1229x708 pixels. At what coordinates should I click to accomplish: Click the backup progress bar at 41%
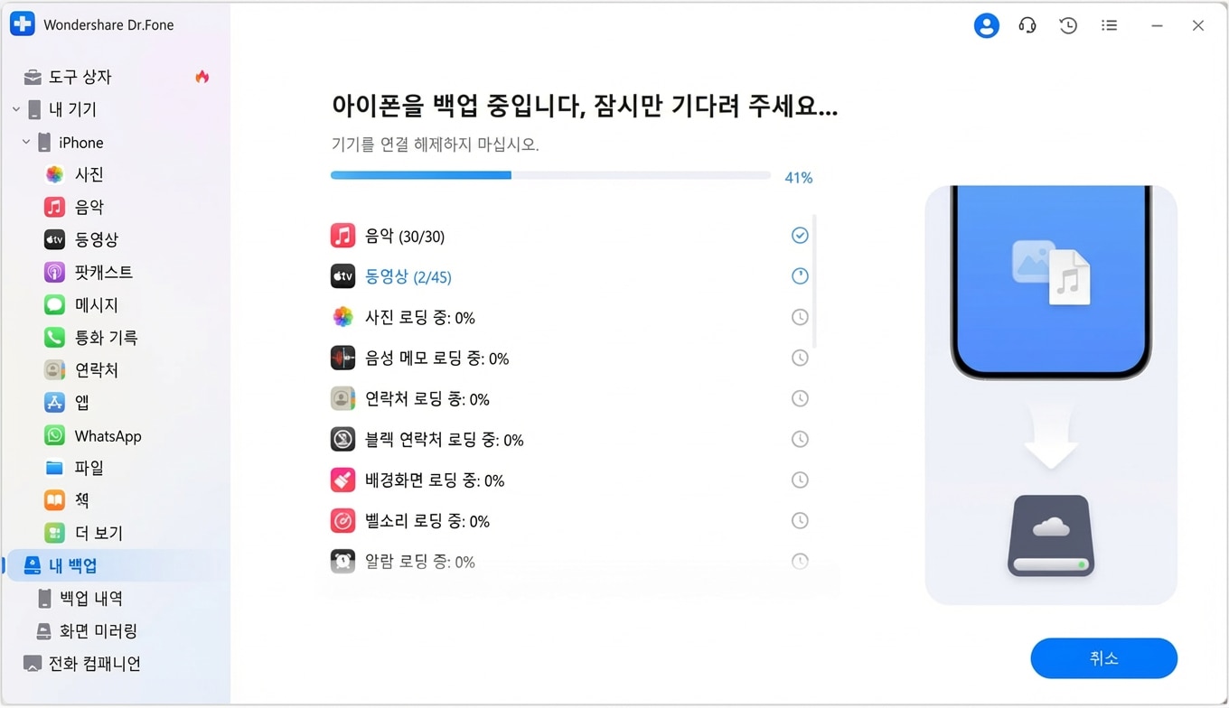tap(550, 175)
